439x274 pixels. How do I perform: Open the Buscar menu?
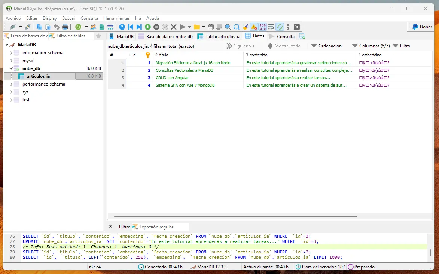(68, 18)
